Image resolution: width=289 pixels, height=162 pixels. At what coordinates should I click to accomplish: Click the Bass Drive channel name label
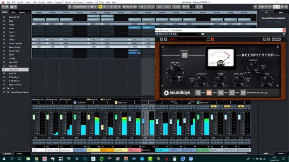pos(148,150)
